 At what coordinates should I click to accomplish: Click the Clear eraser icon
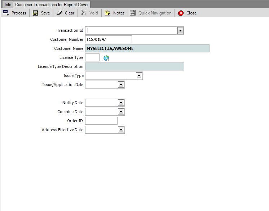pos(59,13)
